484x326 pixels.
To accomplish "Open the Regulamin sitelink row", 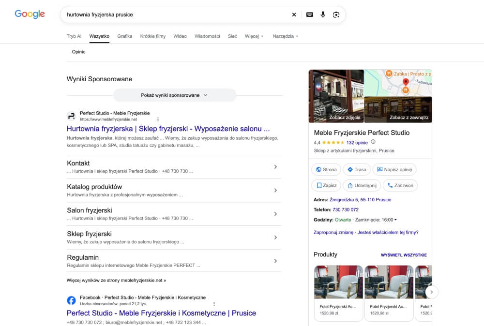I will (174, 261).
